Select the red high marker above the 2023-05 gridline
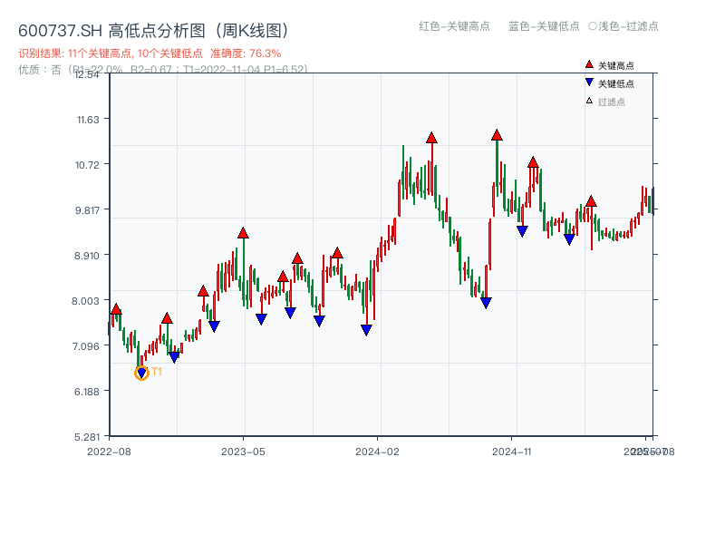The width and height of the screenshot is (725, 544). (x=243, y=233)
